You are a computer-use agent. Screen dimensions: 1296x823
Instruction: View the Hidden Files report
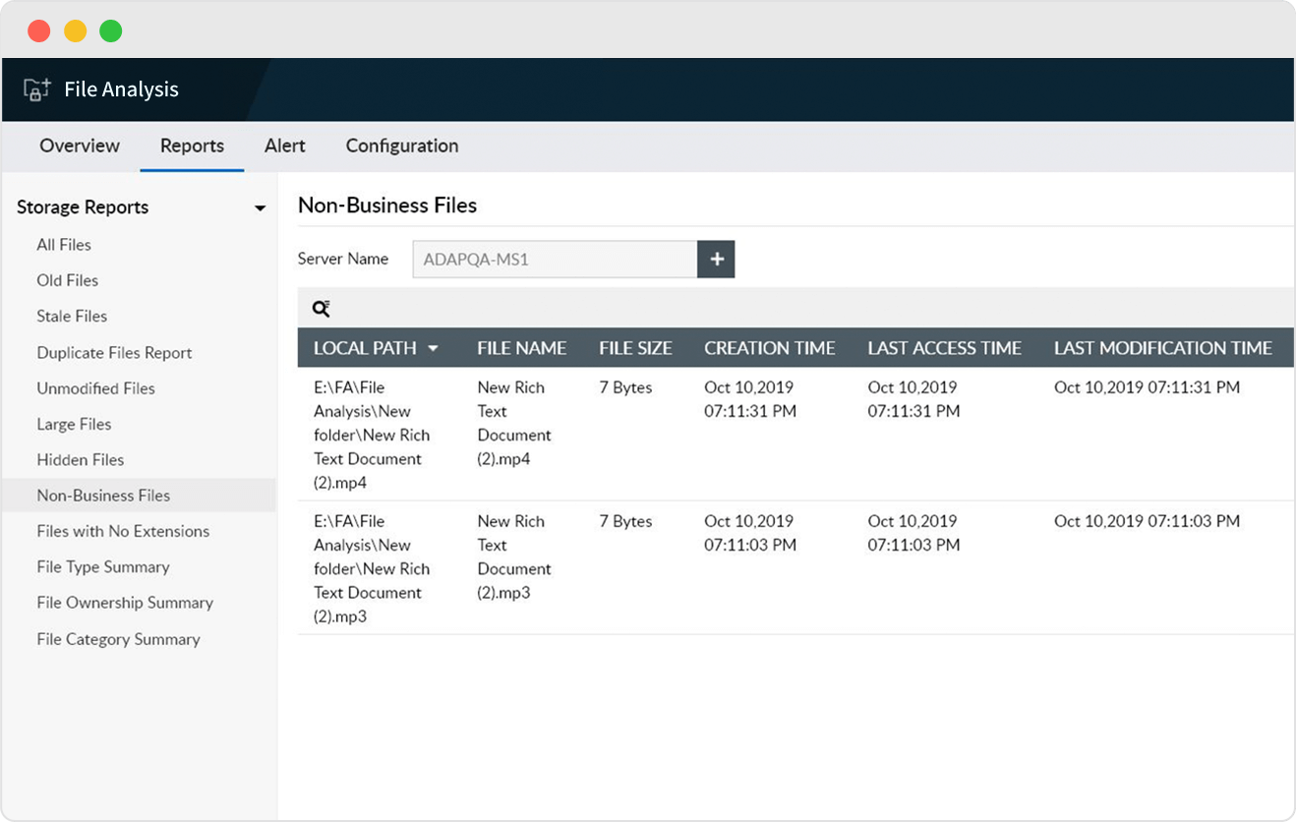(x=81, y=459)
